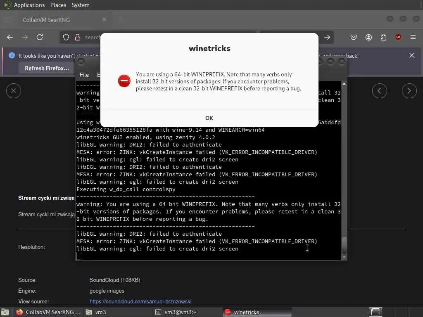Open Applications menu in top panel

29,5
